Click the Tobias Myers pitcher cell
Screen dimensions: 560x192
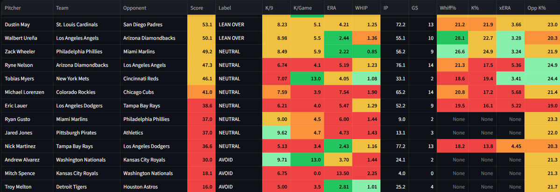point(27,78)
